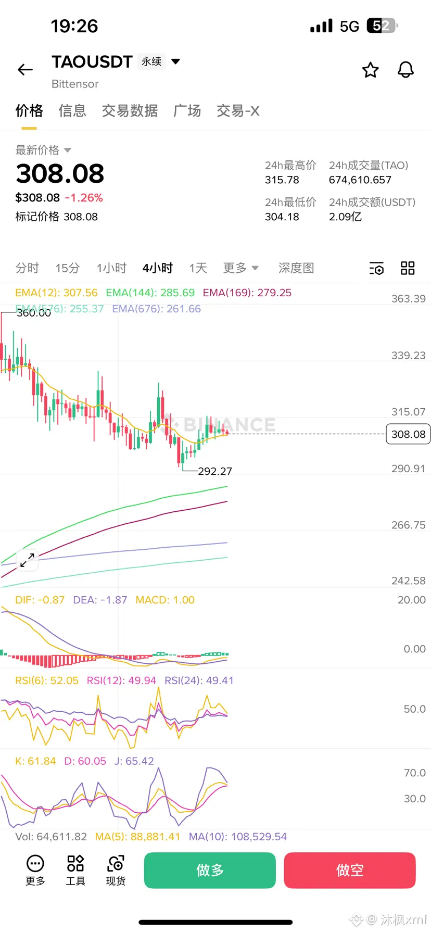The image size is (431, 933).
Task: Open the 交易-X tab
Action: point(238,111)
